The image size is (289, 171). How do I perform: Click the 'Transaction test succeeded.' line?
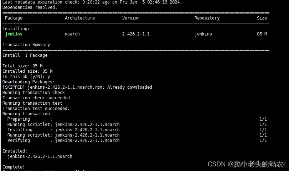(x=36, y=109)
